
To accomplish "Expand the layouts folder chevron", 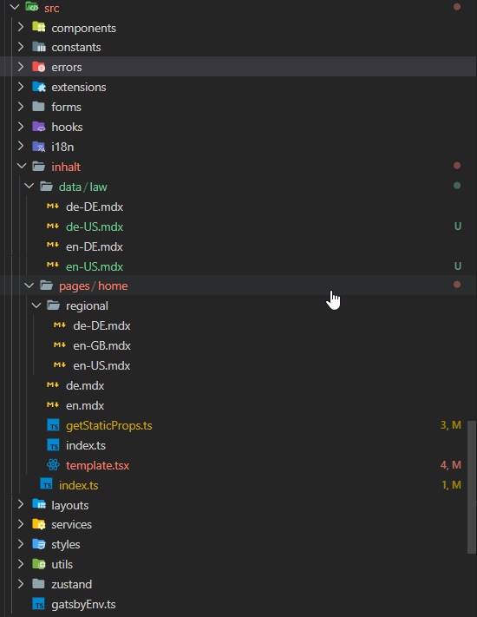I will [21, 504].
